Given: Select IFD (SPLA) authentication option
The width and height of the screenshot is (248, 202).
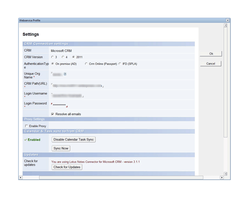Looking at the screenshot, I should pos(120,64).
